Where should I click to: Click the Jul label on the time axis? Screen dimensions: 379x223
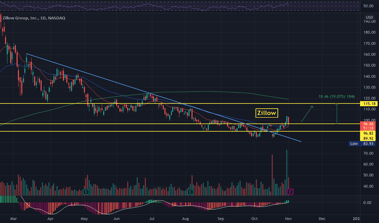[152, 219]
